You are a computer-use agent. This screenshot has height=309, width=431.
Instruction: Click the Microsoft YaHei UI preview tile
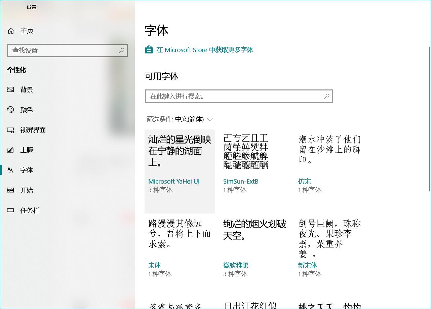pos(180,155)
